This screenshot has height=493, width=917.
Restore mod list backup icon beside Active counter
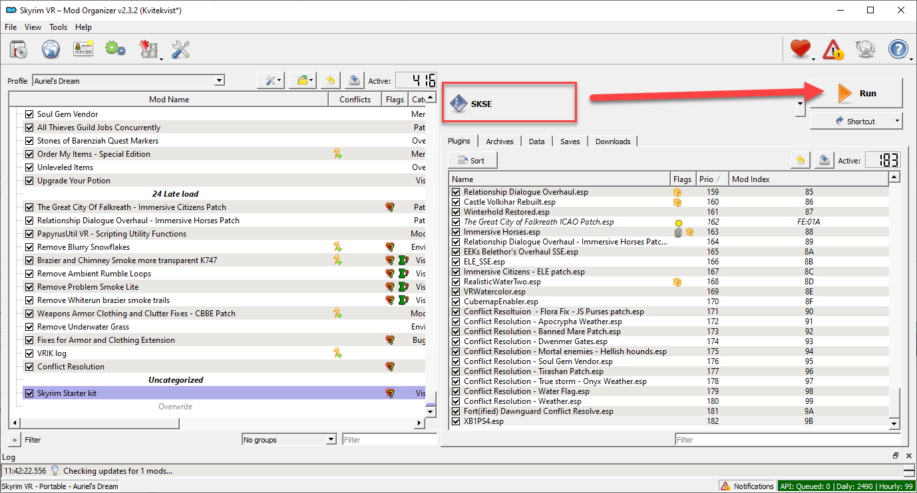coord(330,80)
